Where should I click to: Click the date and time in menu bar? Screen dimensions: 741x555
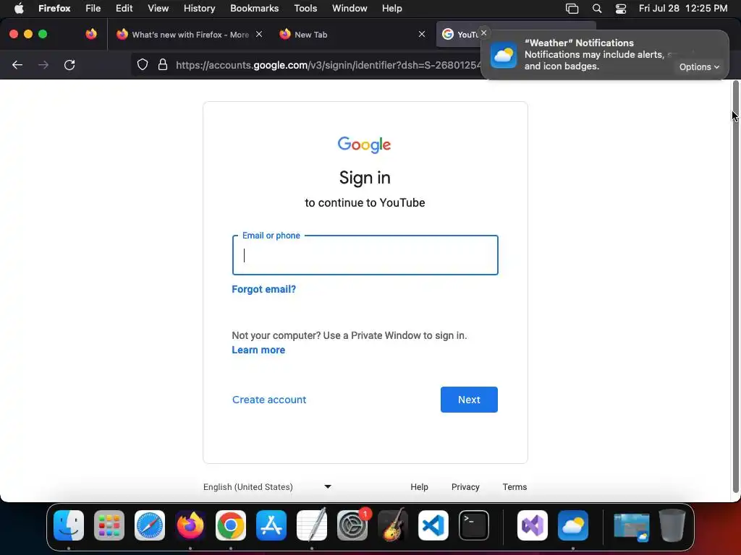tap(683, 9)
